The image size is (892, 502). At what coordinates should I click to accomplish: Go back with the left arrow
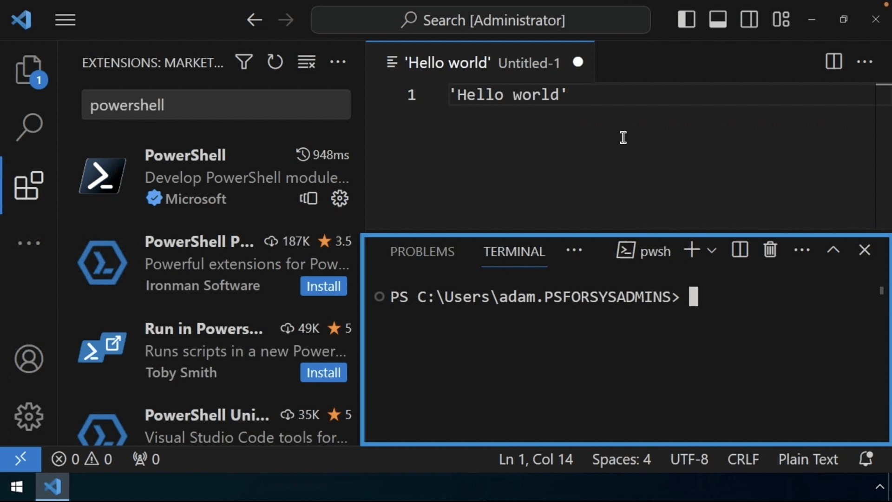coord(254,20)
